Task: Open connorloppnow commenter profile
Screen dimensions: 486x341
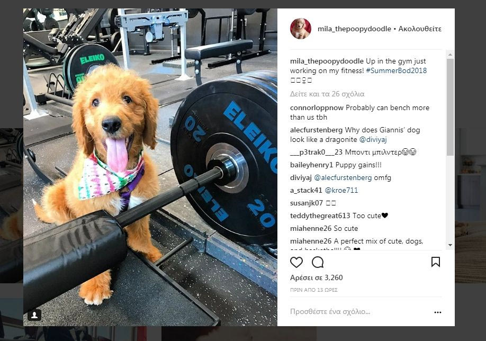Action: click(317, 108)
